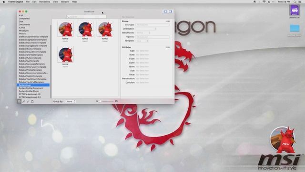Viewport: 305px width, 172px height.
Task: Click the eject icon in menu bar
Action: [x=269, y=2]
